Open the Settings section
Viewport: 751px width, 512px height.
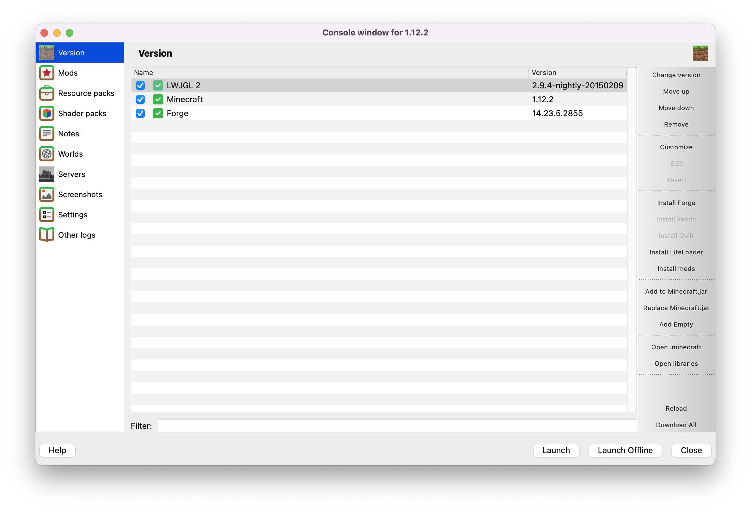[x=72, y=215]
